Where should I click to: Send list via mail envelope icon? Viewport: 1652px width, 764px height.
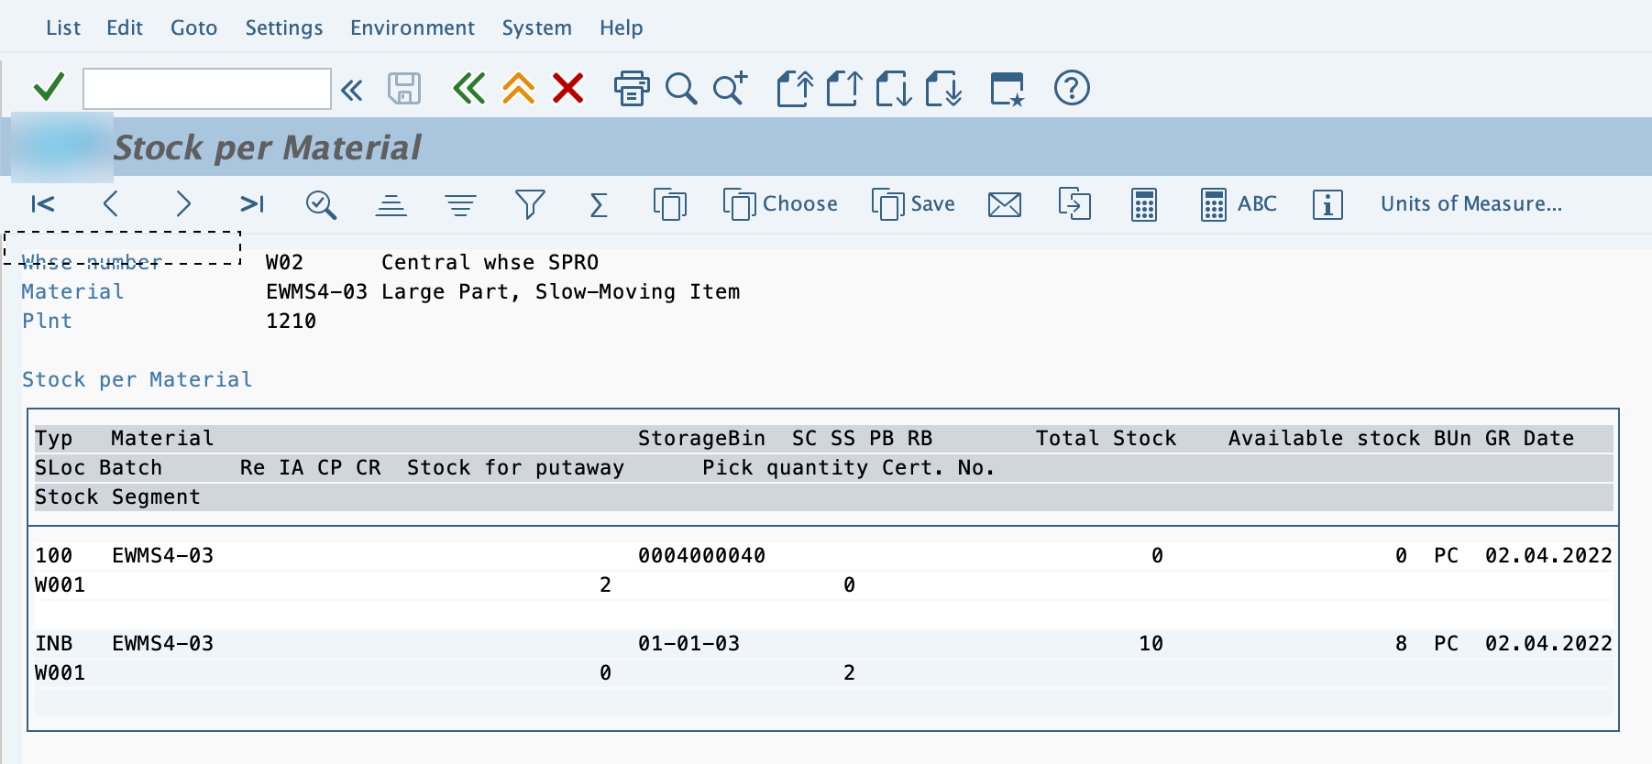pyautogui.click(x=1005, y=204)
